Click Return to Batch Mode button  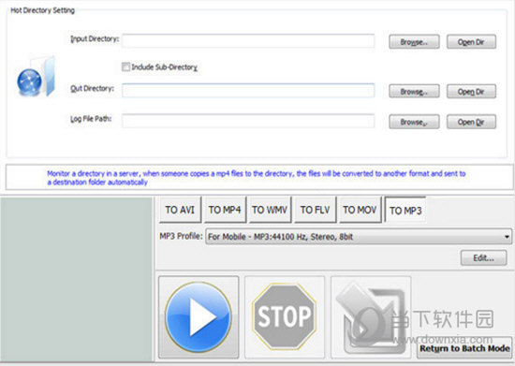click(x=464, y=348)
